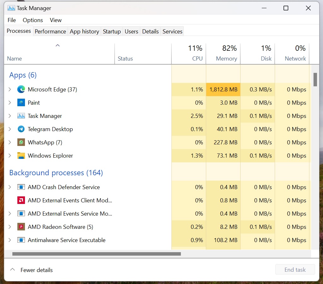Click the Antimalware Service Executable icon
The width and height of the screenshot is (323, 284).
point(21,240)
